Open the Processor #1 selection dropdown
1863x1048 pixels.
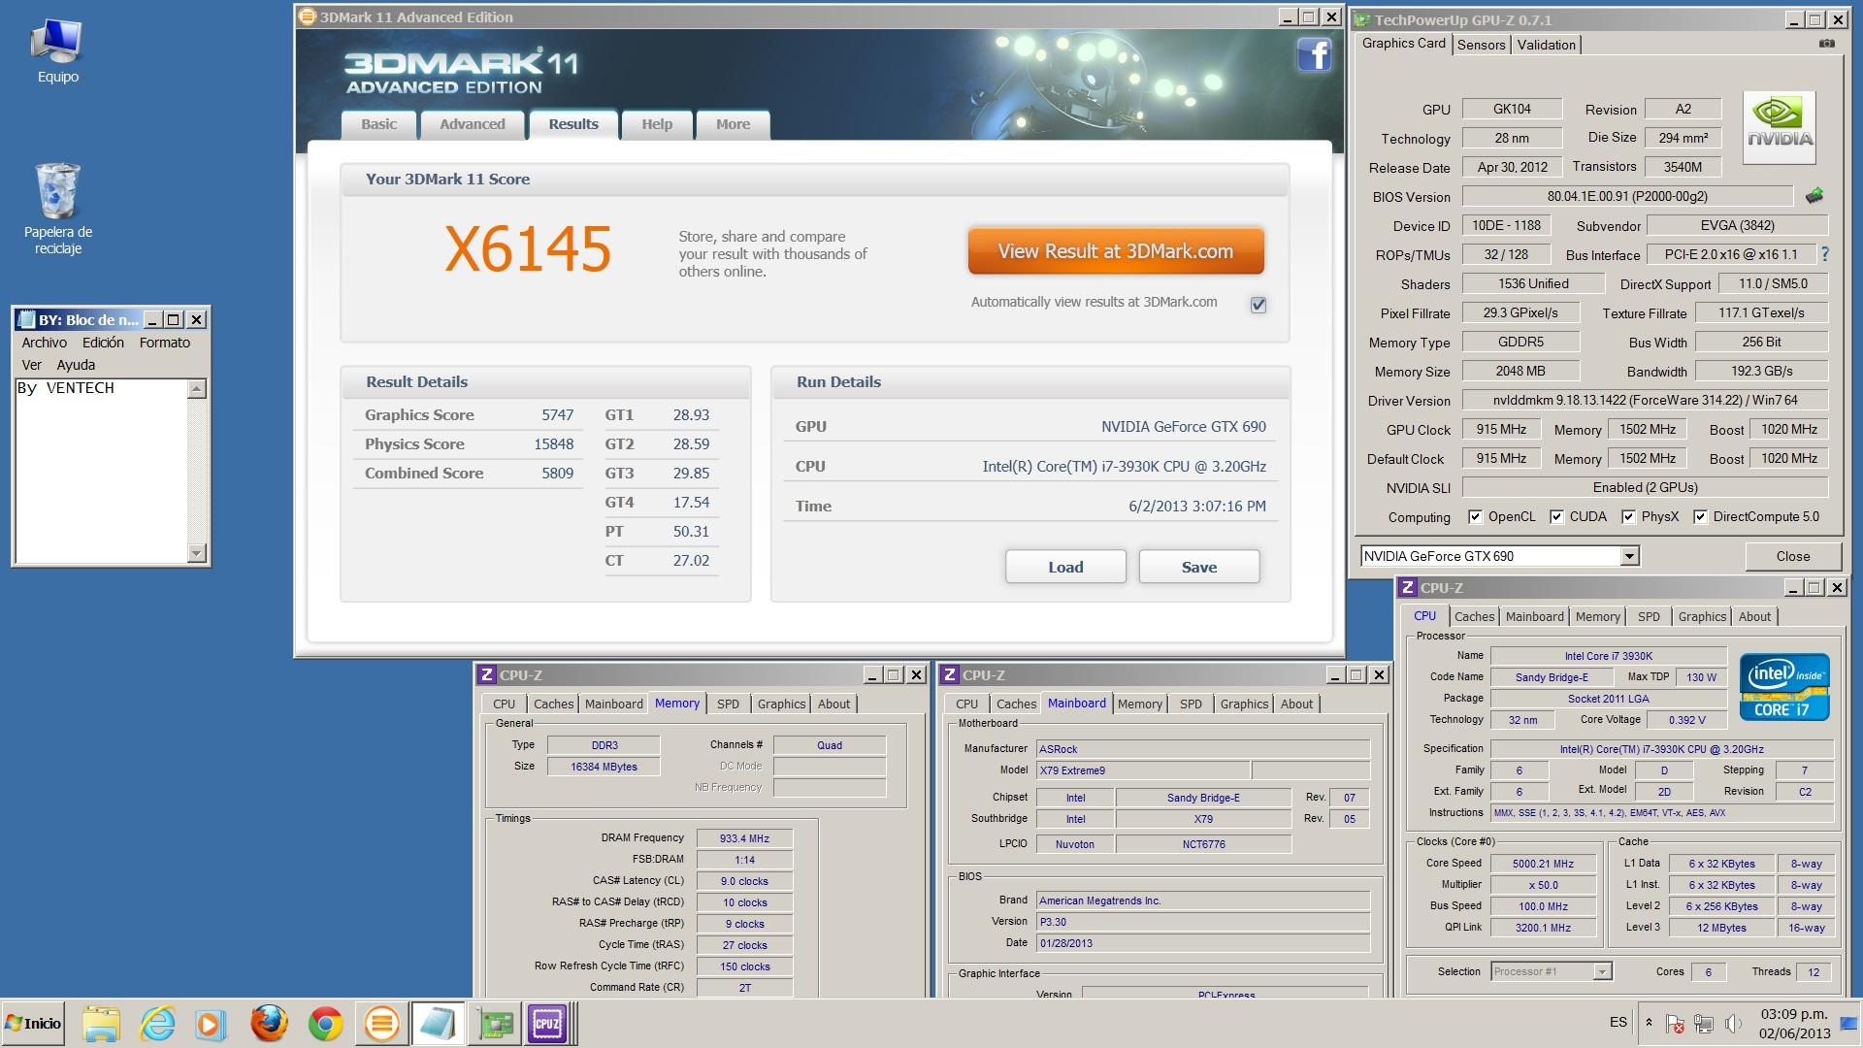coord(1602,971)
